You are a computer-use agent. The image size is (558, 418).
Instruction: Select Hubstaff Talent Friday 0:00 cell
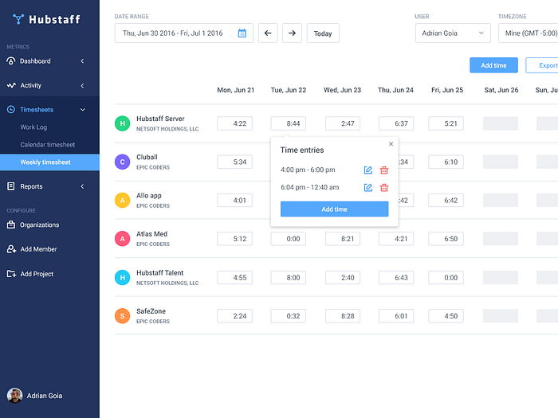tap(446, 278)
